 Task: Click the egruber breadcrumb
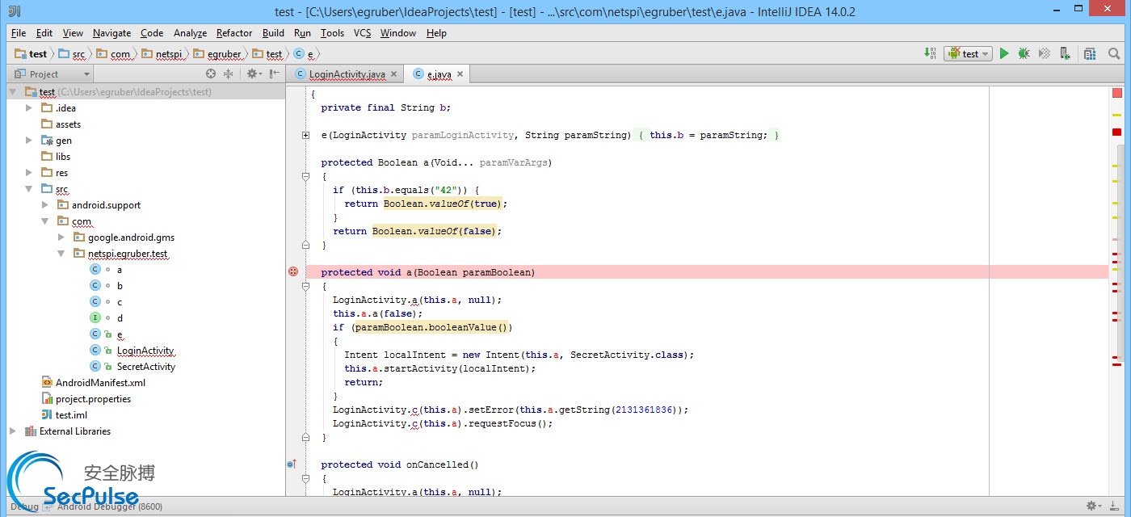pyautogui.click(x=217, y=54)
